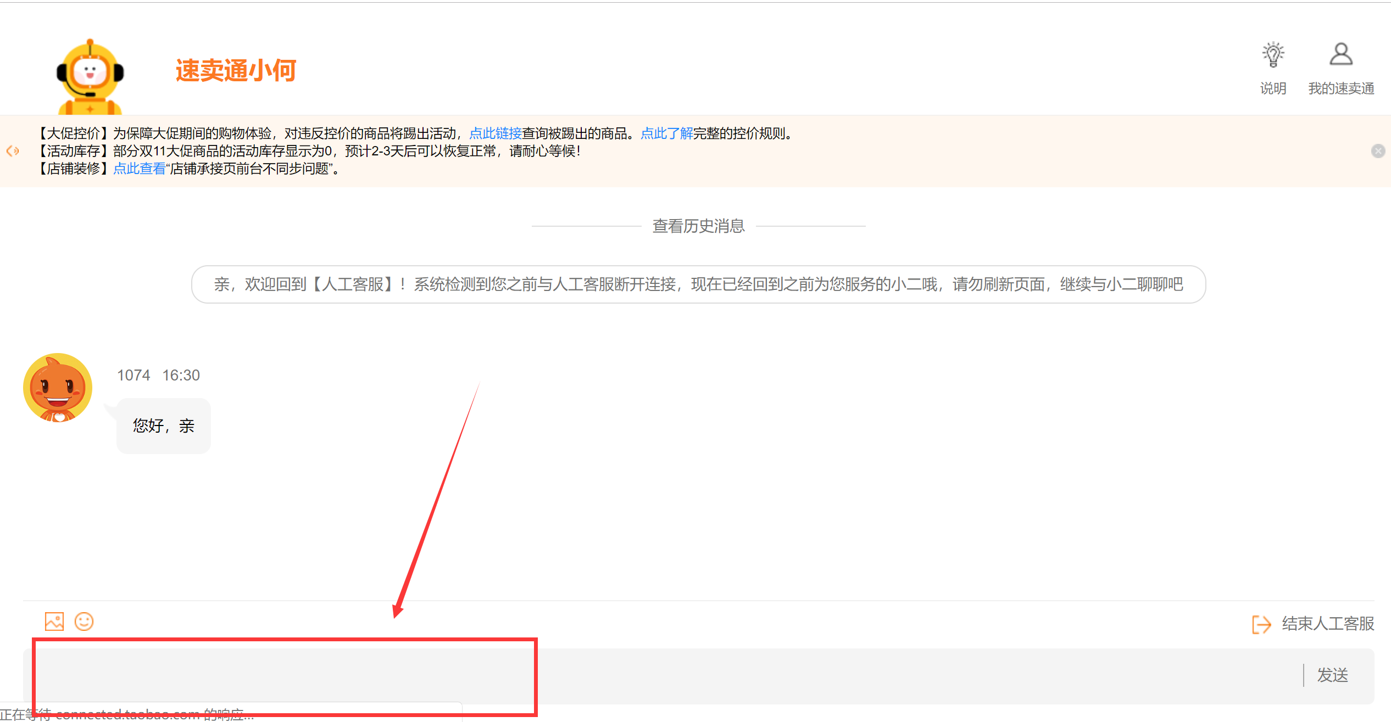The height and width of the screenshot is (722, 1391).
Task: Click the 速卖通小何 title text
Action: [236, 71]
